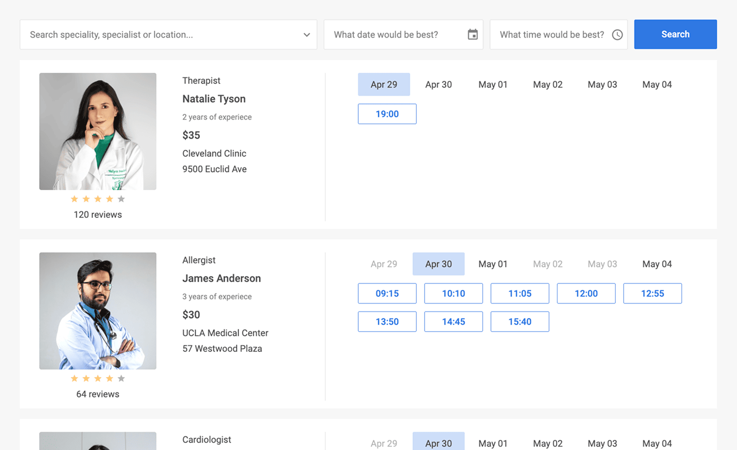
Task: Click the UCLA Medical Center location text
Action: click(x=225, y=333)
